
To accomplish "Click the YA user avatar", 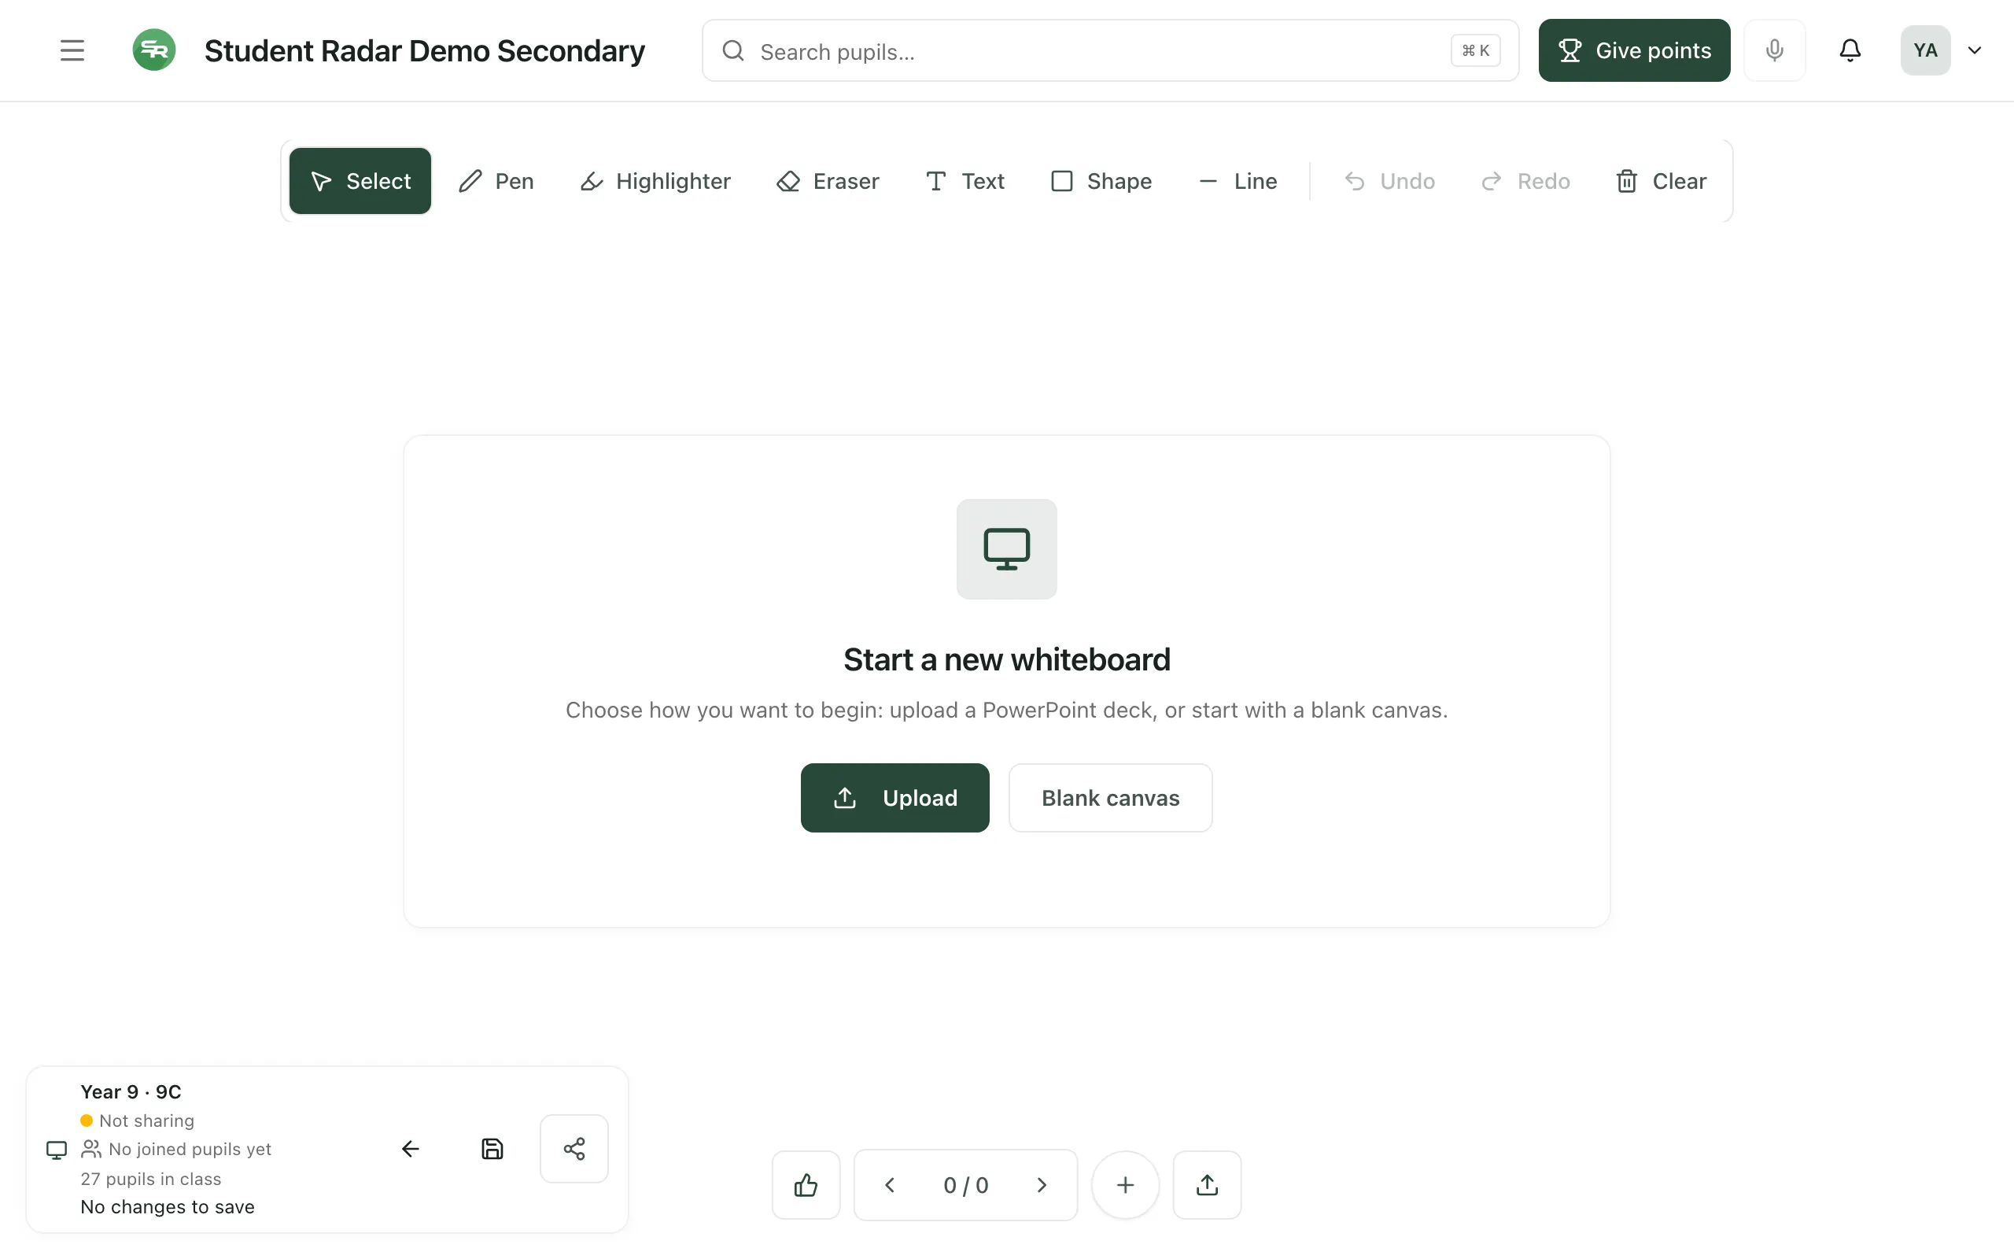I will [x=1925, y=51].
